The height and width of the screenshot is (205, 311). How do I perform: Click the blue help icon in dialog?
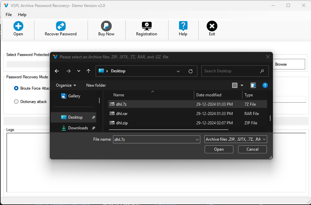(265, 85)
